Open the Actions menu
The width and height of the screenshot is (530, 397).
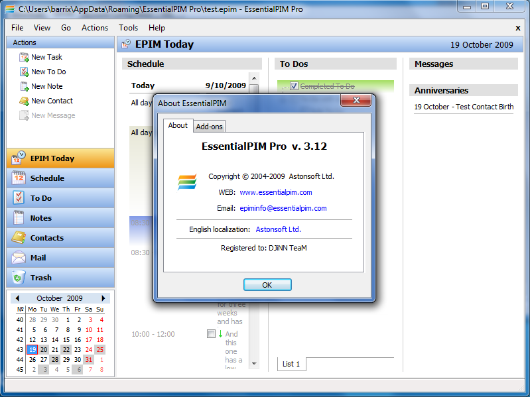coord(95,28)
